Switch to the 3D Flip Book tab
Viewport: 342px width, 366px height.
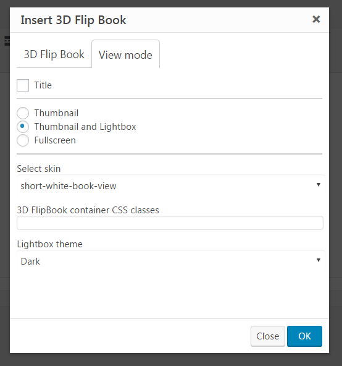pyautogui.click(x=54, y=54)
